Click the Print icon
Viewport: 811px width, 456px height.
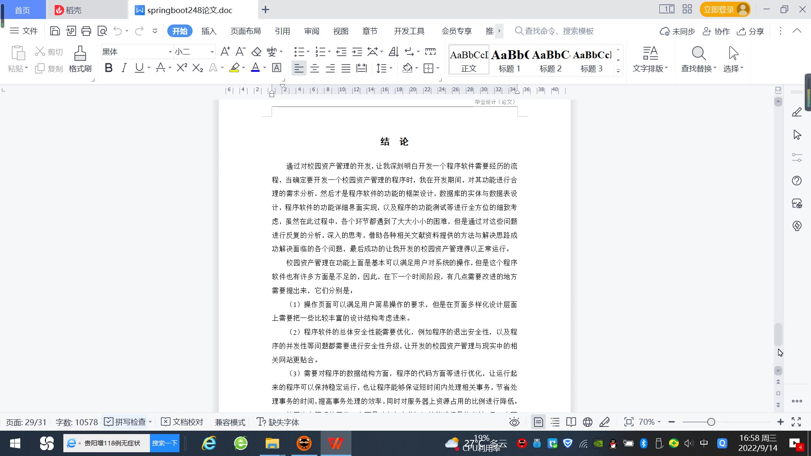pyautogui.click(x=86, y=31)
